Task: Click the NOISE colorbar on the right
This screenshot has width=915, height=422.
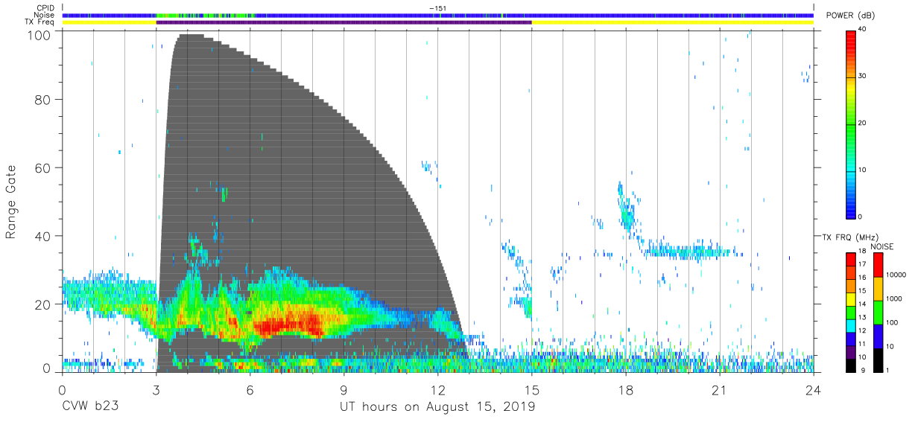Action: tap(879, 312)
